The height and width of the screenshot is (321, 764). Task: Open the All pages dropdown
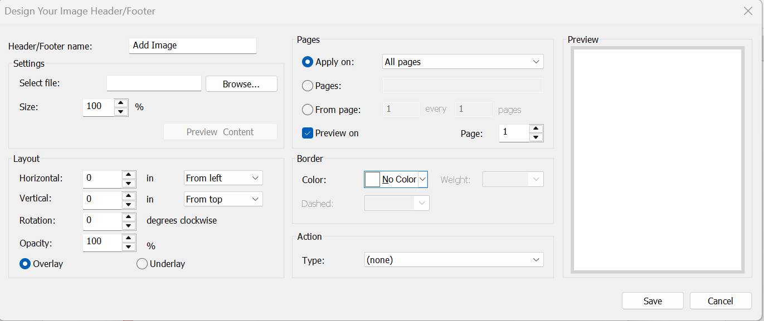(463, 62)
